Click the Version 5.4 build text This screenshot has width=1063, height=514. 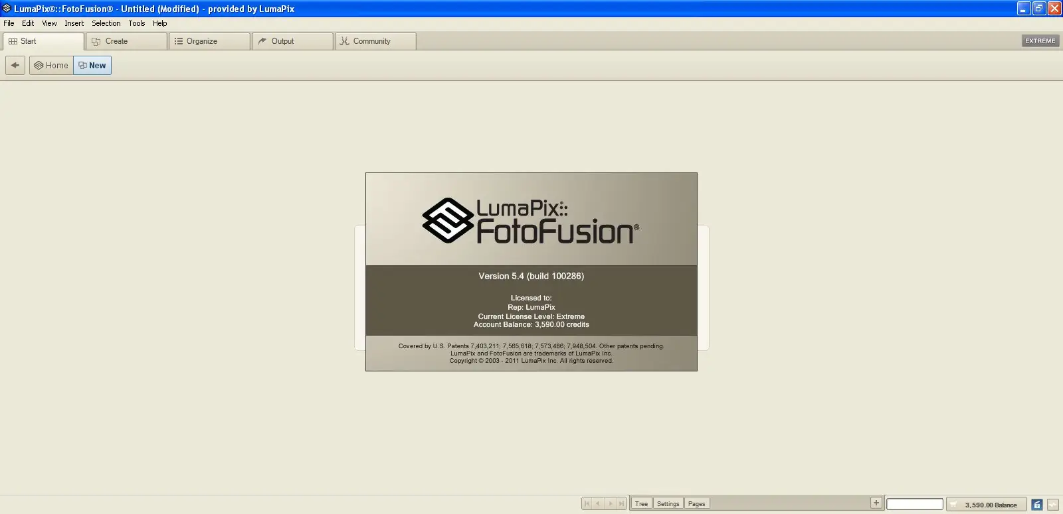point(531,276)
